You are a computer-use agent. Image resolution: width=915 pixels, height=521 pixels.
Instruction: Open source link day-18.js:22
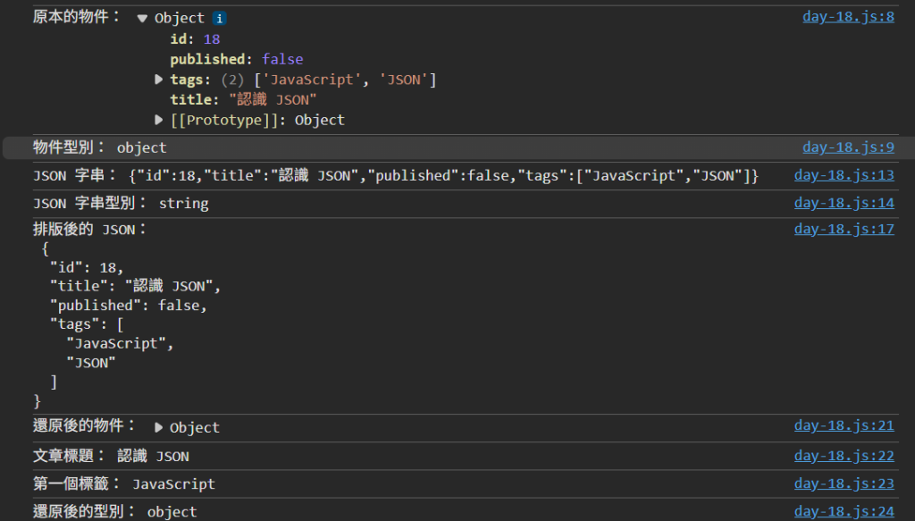844,456
